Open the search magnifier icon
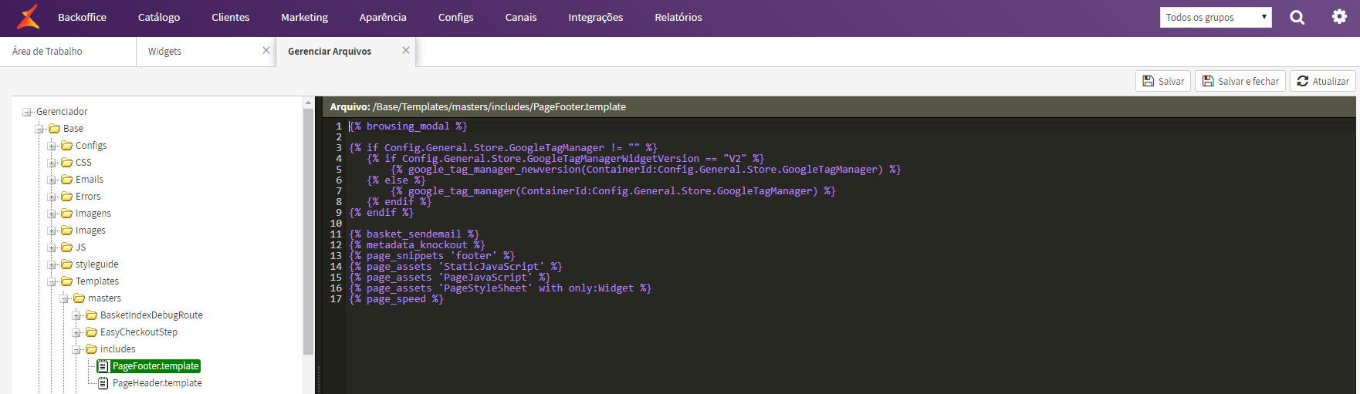Screen dimensions: 1360x394 pyautogui.click(x=1297, y=17)
